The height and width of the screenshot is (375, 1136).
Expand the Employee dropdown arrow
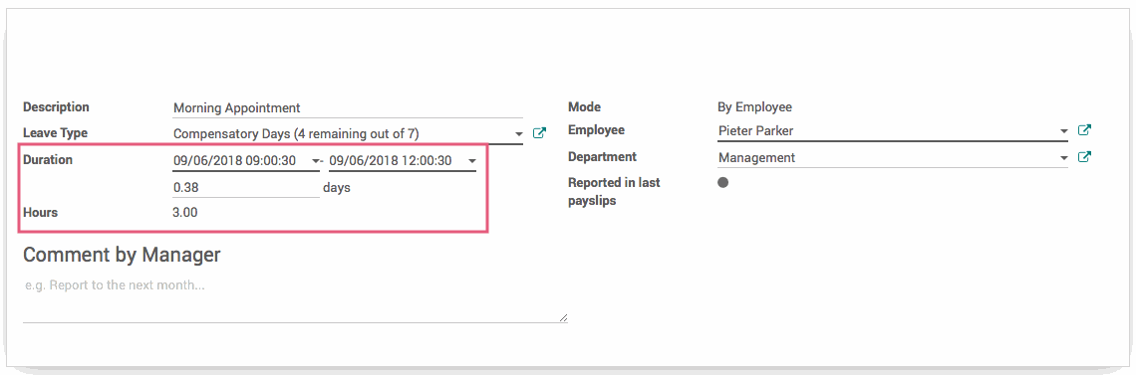1063,131
